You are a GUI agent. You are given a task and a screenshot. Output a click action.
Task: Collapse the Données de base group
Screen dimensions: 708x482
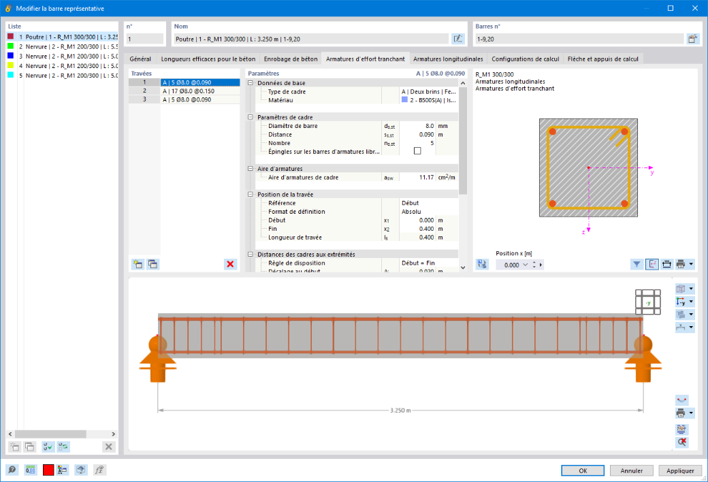(x=251, y=82)
